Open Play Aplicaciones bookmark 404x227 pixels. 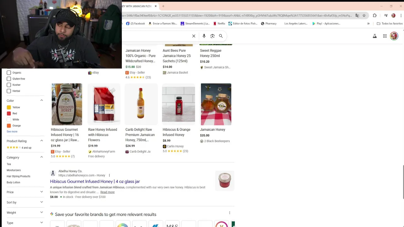point(326,23)
